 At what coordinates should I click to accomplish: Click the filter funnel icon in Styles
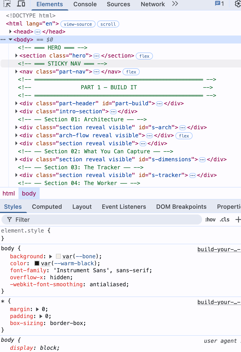9,219
